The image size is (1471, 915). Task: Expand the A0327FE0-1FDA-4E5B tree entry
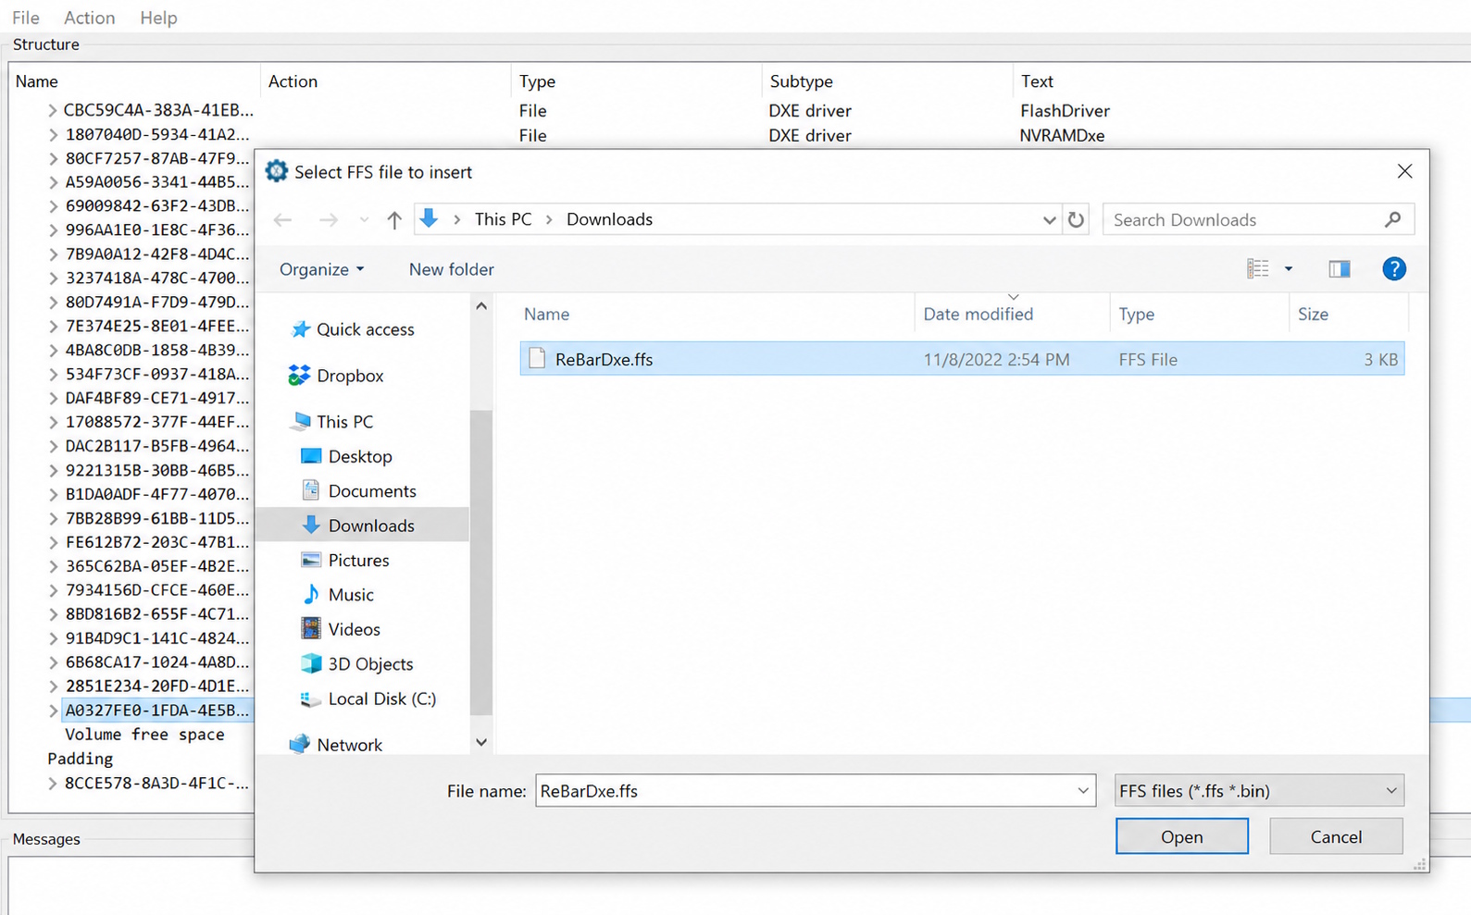52,711
